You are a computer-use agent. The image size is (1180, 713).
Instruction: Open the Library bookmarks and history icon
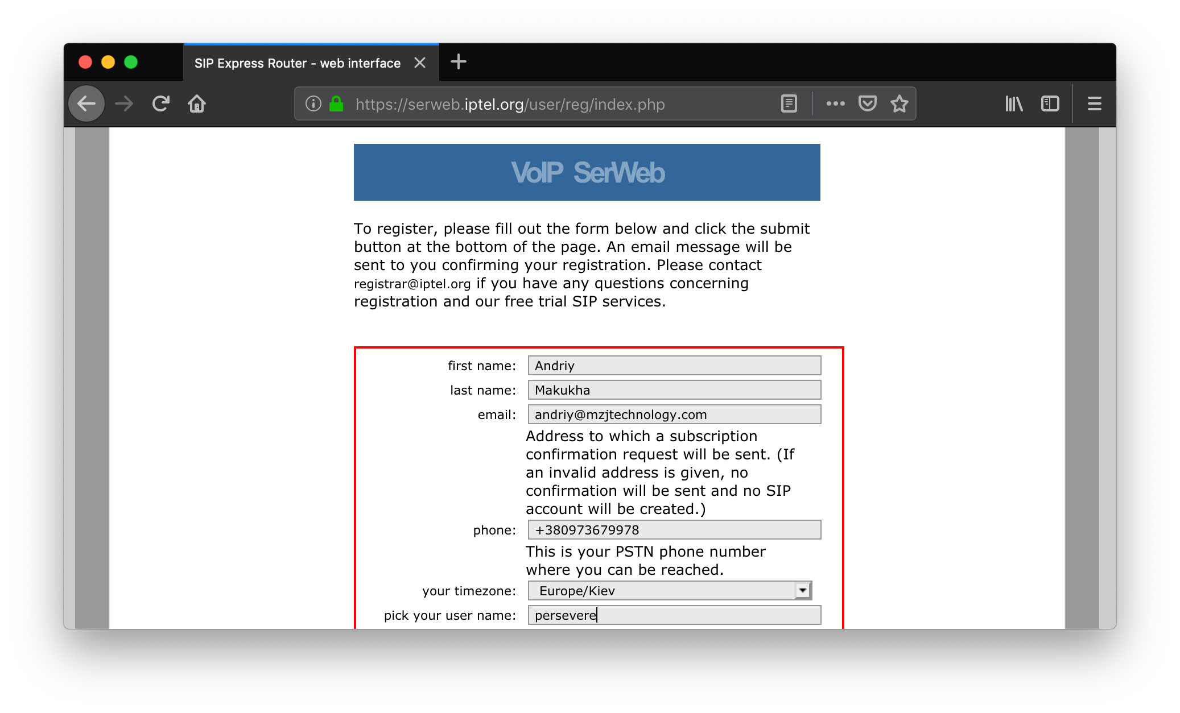click(1014, 104)
